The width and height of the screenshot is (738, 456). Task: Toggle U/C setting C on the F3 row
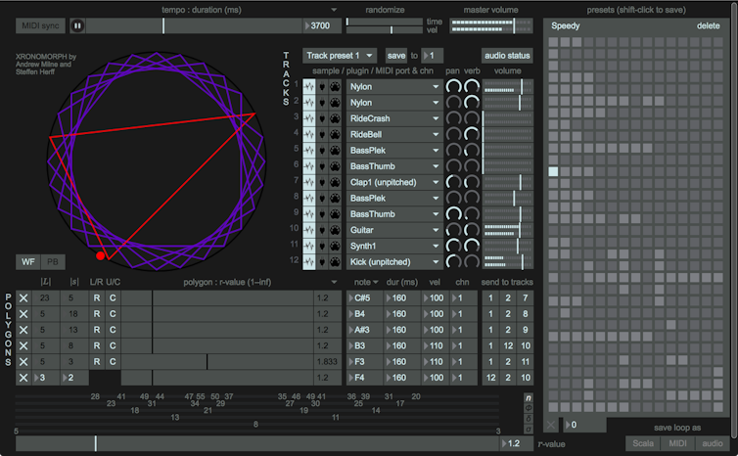coord(113,361)
